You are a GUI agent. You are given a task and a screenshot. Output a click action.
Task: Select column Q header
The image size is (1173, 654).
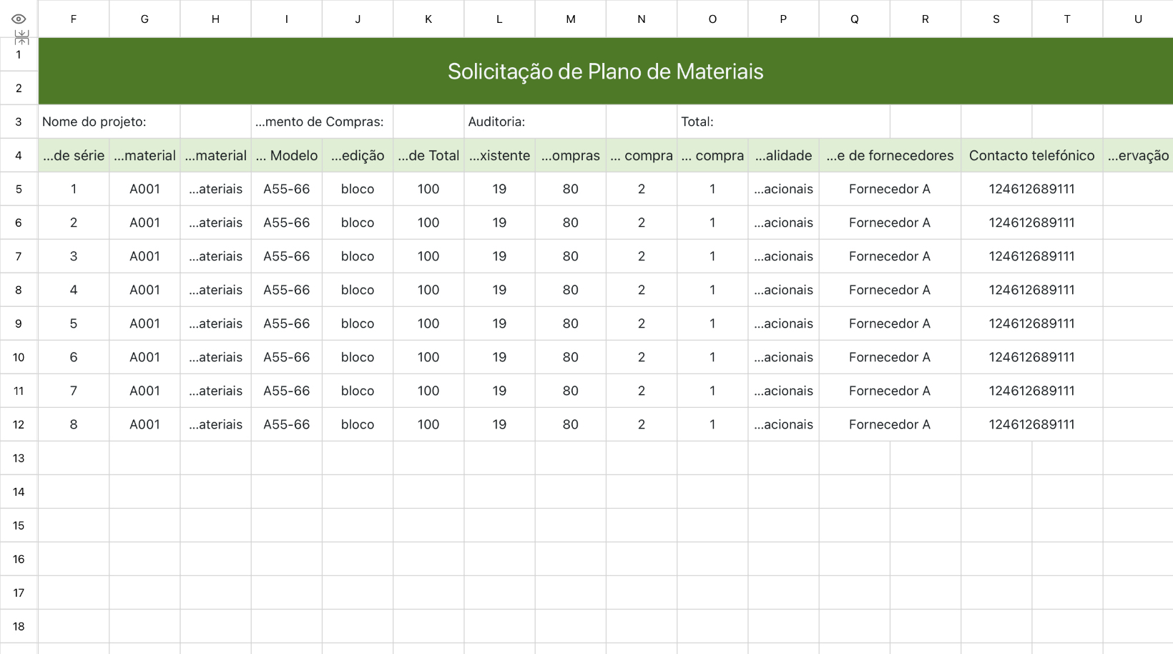click(854, 19)
